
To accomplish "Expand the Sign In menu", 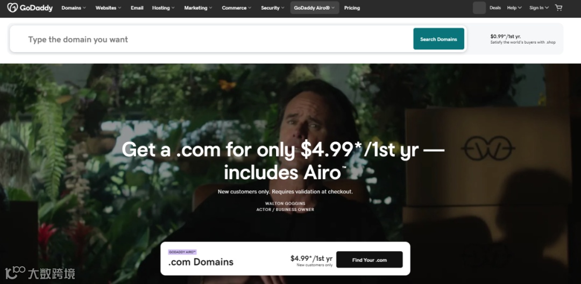I will tap(539, 8).
